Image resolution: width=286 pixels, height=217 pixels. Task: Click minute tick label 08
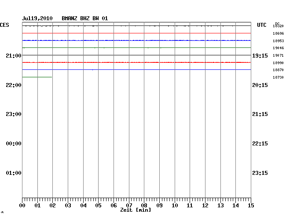pyautogui.click(x=144, y=206)
